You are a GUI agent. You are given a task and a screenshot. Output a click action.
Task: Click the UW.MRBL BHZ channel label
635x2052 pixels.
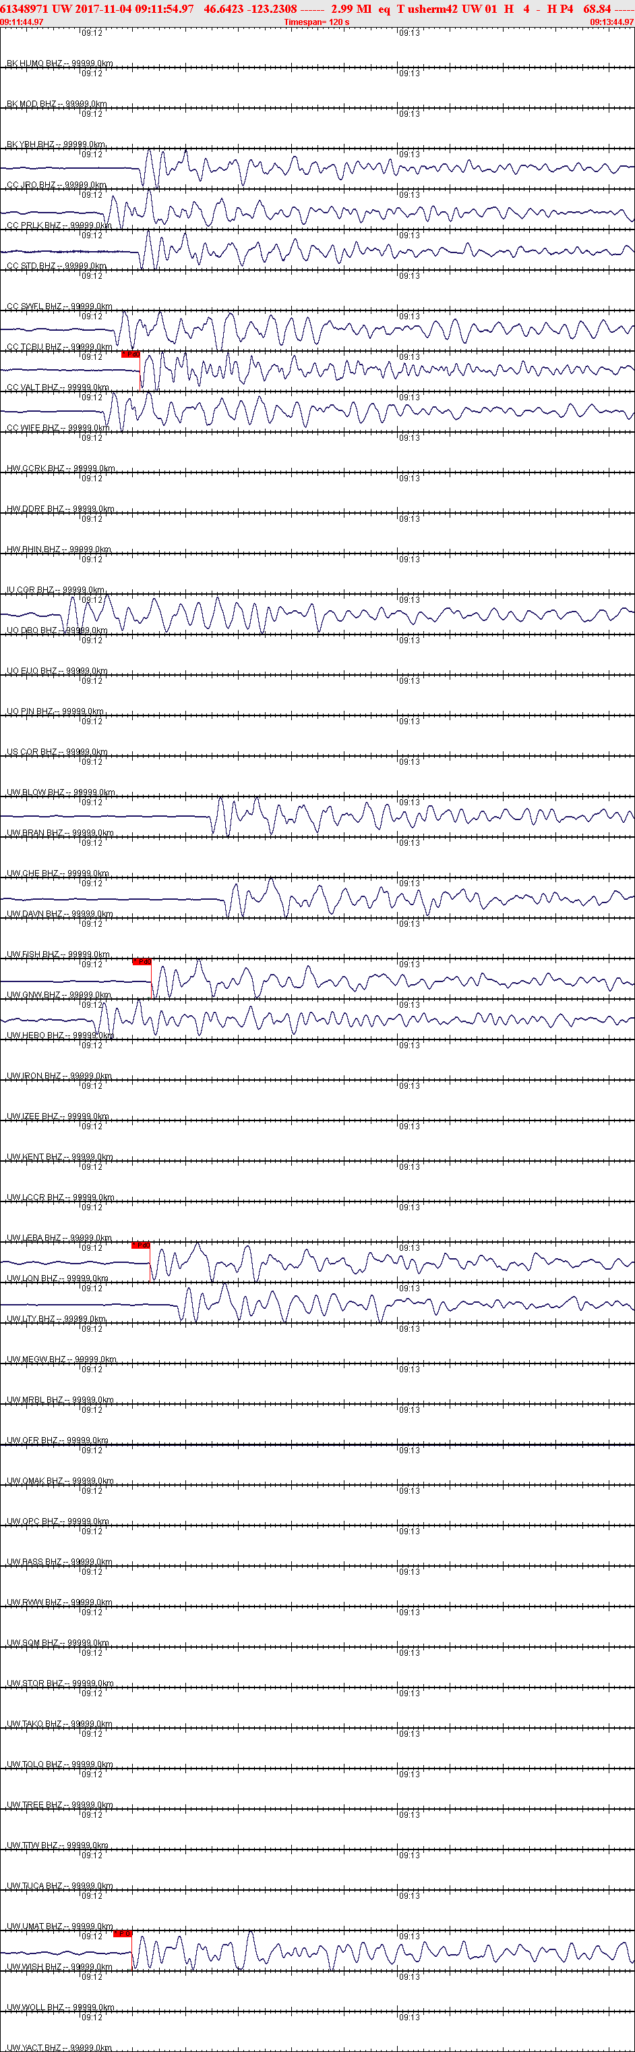[60, 1399]
